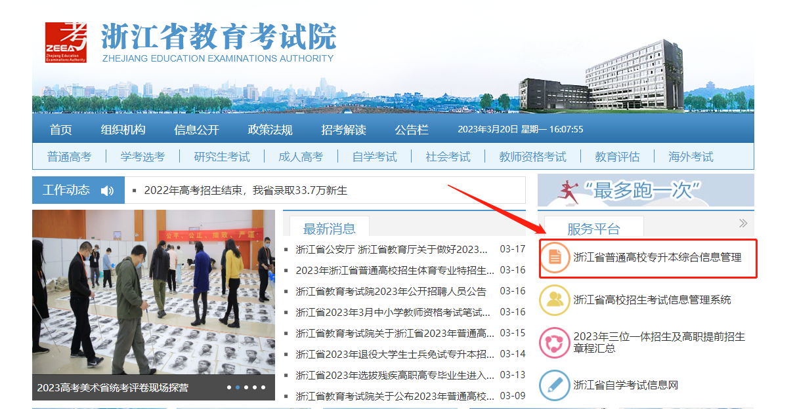Select 普通高考 in the secondary navigation
795x409 pixels.
[x=69, y=156]
